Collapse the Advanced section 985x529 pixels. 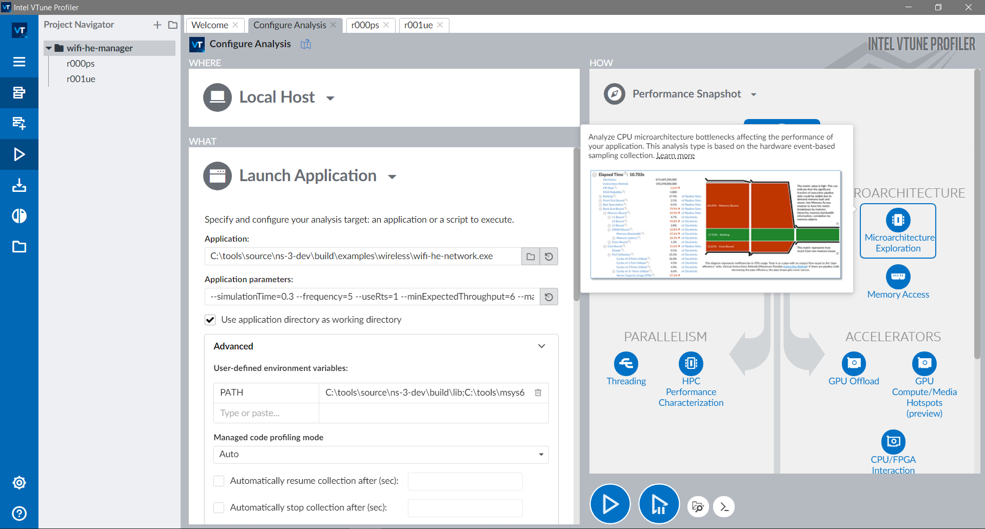tap(541, 346)
